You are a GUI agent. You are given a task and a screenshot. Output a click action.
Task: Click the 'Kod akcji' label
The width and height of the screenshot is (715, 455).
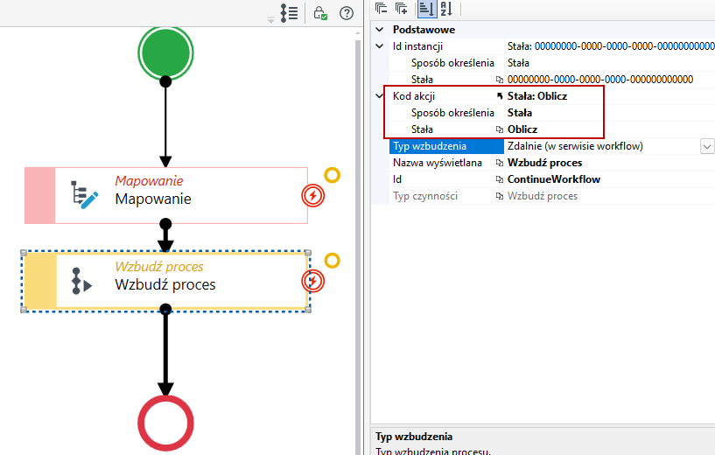click(x=414, y=96)
